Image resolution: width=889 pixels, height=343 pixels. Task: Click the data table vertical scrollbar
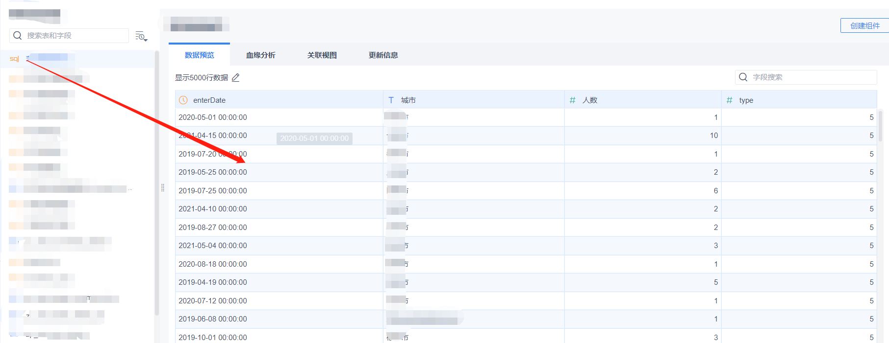pos(881,125)
